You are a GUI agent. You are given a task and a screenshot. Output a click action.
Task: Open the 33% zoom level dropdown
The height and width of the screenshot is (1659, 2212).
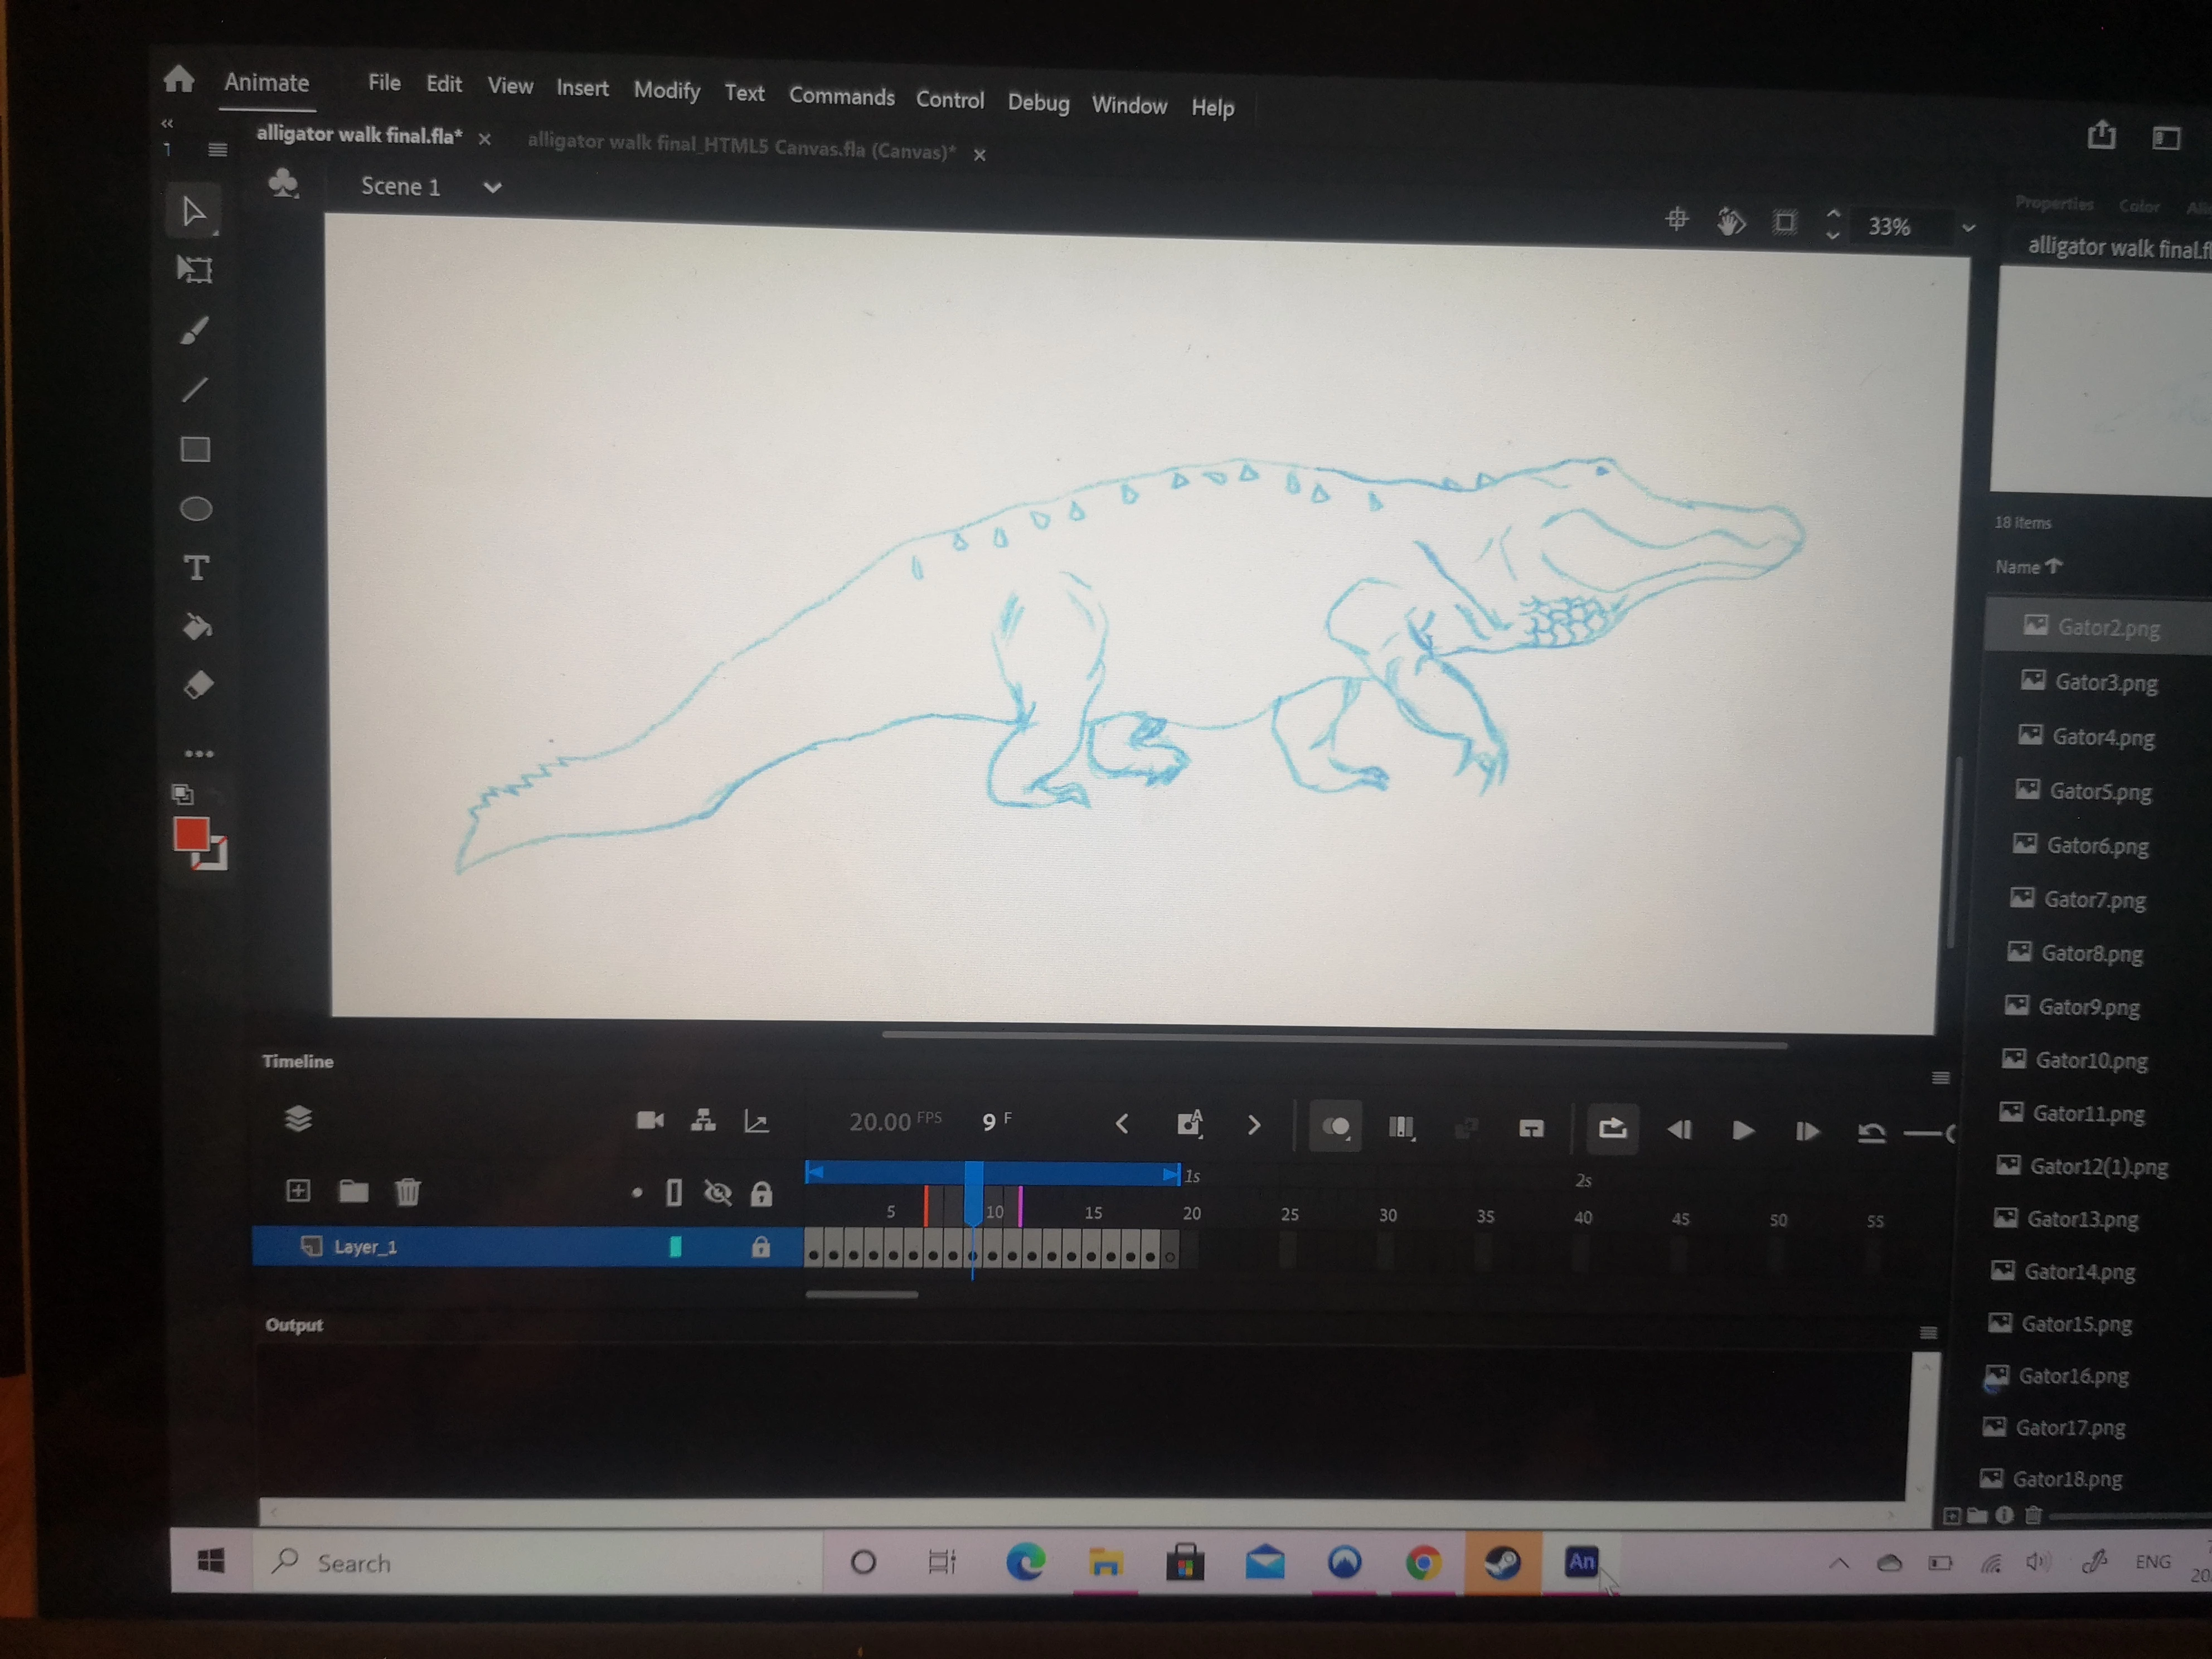[1968, 228]
